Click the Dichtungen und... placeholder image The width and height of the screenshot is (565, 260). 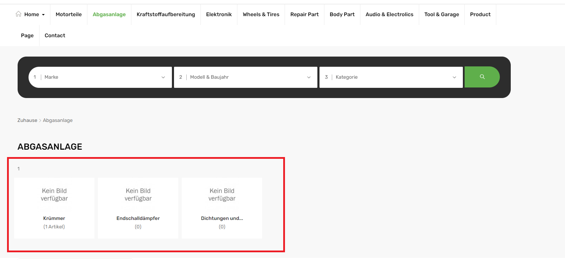click(222, 195)
